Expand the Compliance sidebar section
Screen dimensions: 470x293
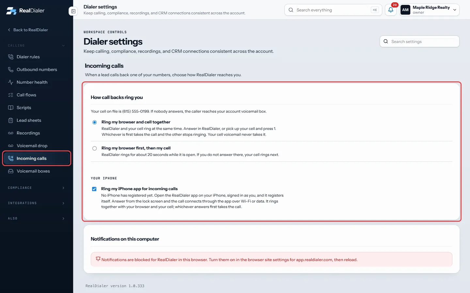(x=37, y=188)
